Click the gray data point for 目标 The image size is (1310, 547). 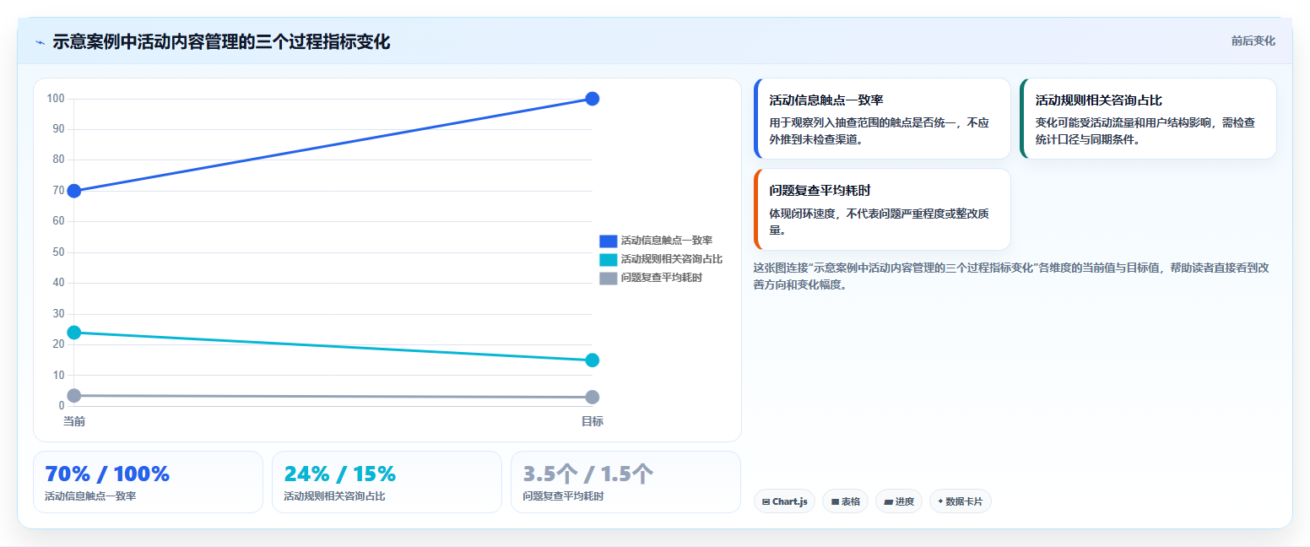coord(593,398)
